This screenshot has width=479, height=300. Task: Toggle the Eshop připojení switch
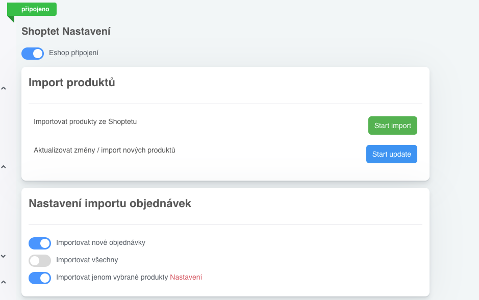tap(33, 54)
